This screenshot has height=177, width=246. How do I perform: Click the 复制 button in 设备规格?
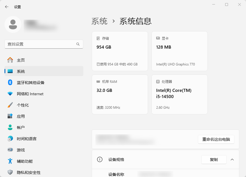tap(214, 160)
